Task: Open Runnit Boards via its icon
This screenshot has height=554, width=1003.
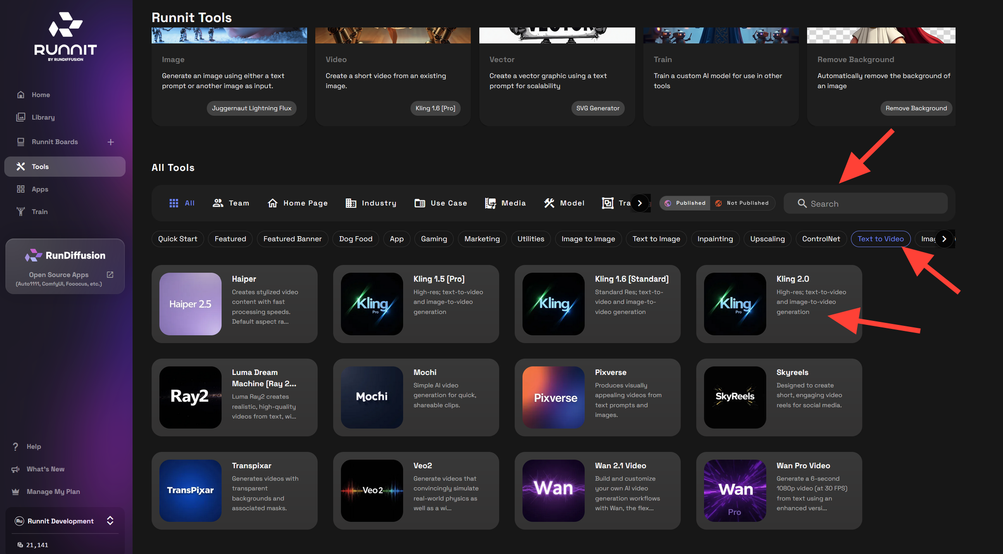Action: (21, 142)
